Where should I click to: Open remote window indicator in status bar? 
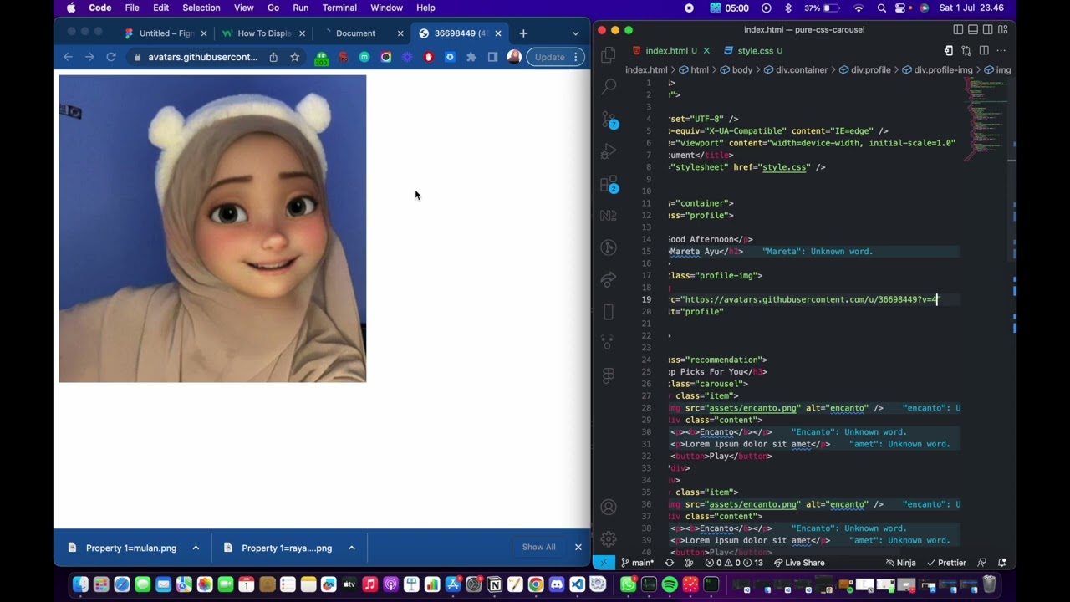point(604,563)
